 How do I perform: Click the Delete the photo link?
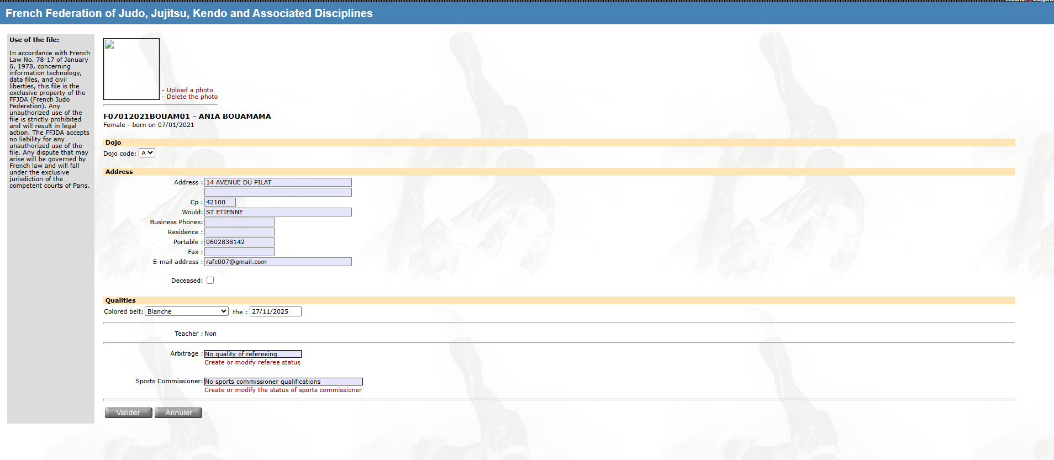click(x=192, y=97)
